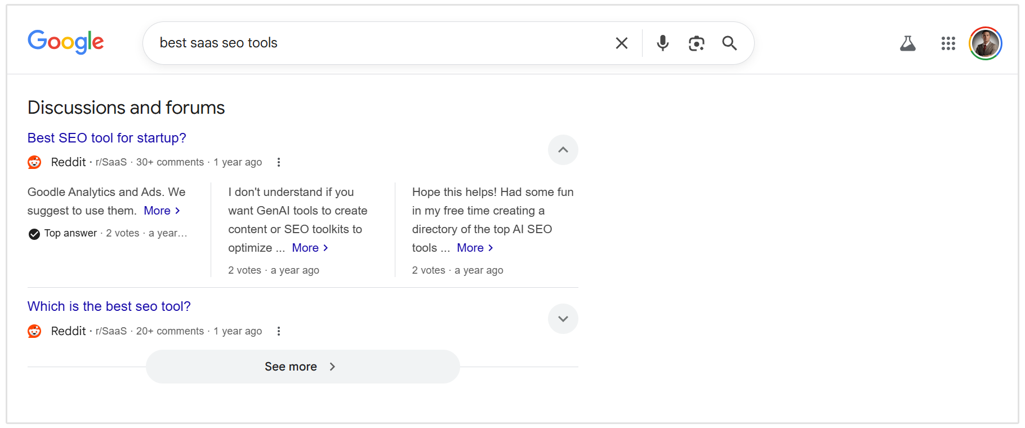Open Search Labs via the flask icon

coord(907,43)
